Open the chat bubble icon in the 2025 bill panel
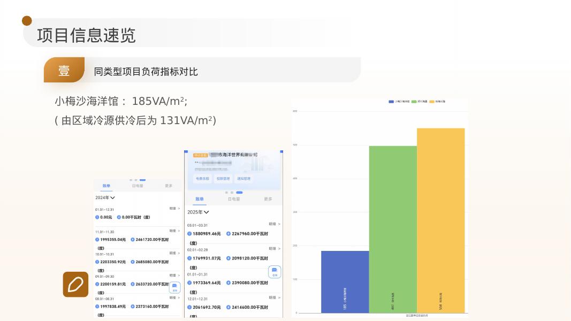The width and height of the screenshot is (571, 321). click(x=275, y=272)
